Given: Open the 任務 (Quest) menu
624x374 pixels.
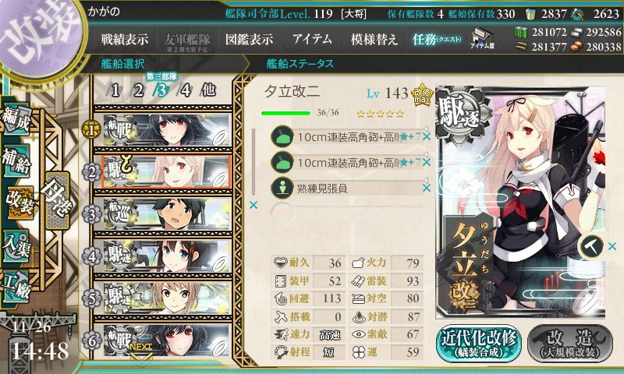Looking at the screenshot, I should (437, 39).
